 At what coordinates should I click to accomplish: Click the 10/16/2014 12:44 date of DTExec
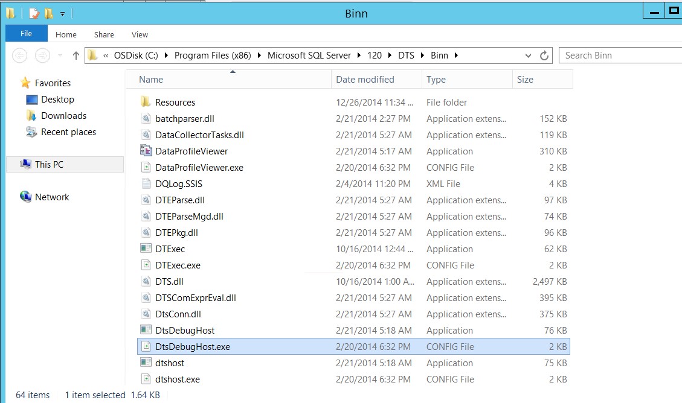click(375, 249)
